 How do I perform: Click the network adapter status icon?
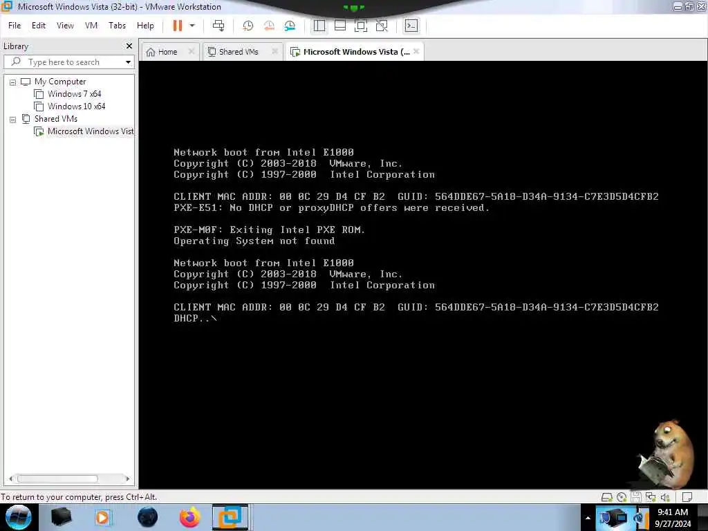(651, 498)
